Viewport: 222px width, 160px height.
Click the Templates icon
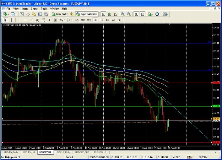click(x=165, y=14)
